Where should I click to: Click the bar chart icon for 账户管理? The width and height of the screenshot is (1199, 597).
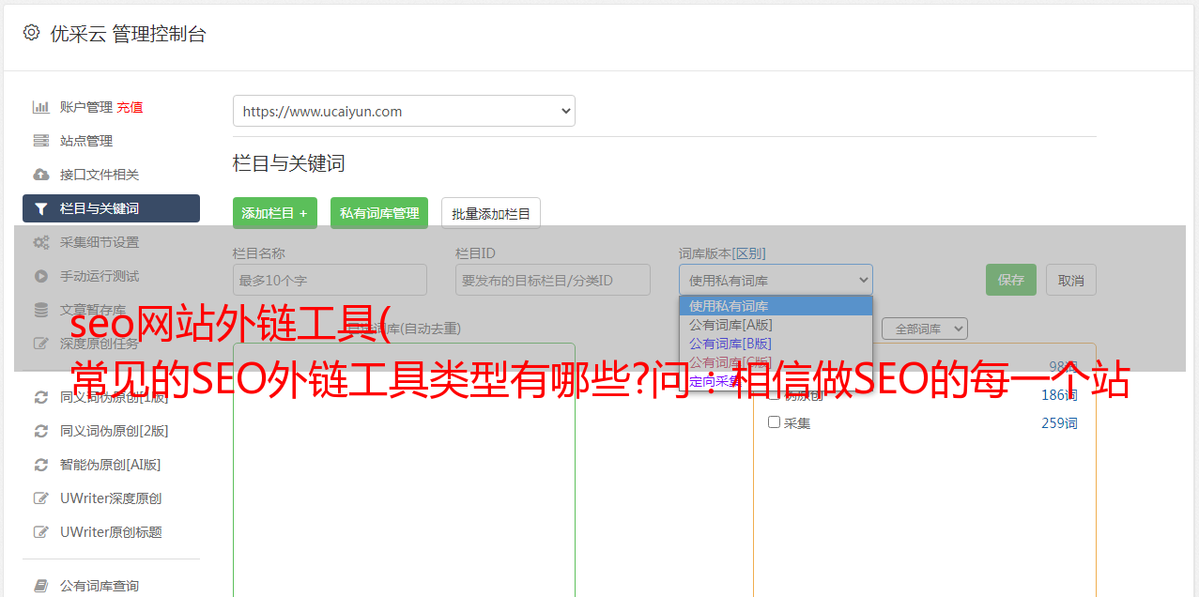click(41, 107)
